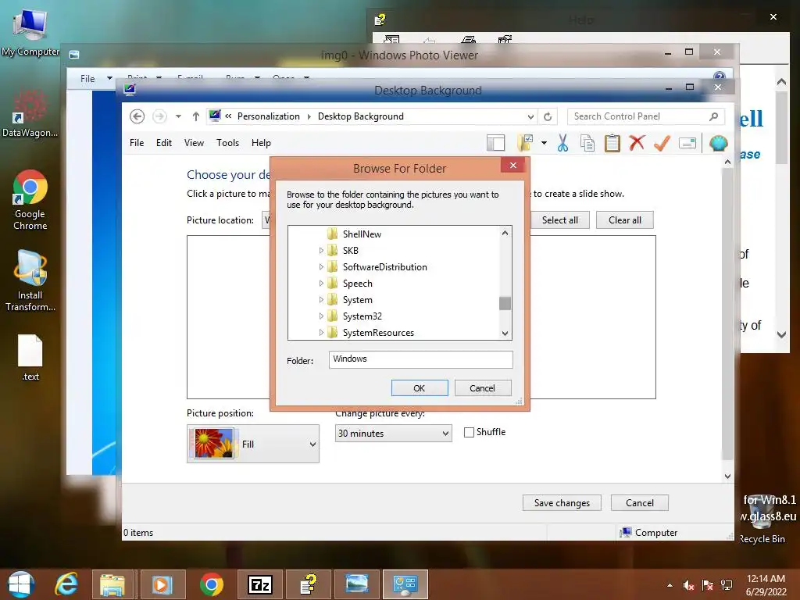Image resolution: width=800 pixels, height=600 pixels.
Task: Open Internet Explorer from the taskbar
Action: [67, 584]
